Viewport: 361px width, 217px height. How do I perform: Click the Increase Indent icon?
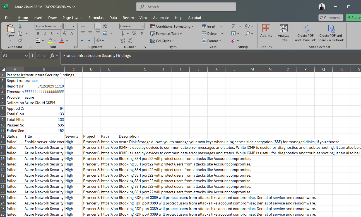click(x=90, y=41)
